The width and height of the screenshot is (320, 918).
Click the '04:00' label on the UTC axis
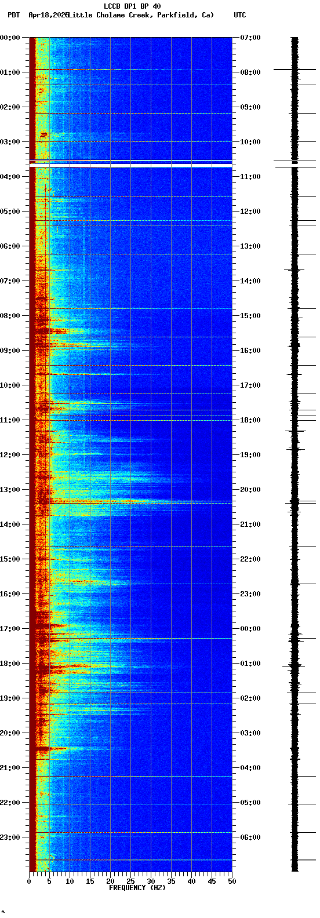(251, 768)
